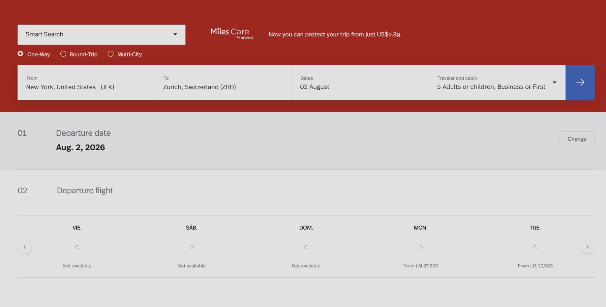Open the Dates field showing 02 August
Viewport: 606px width, 307px height.
(360, 83)
